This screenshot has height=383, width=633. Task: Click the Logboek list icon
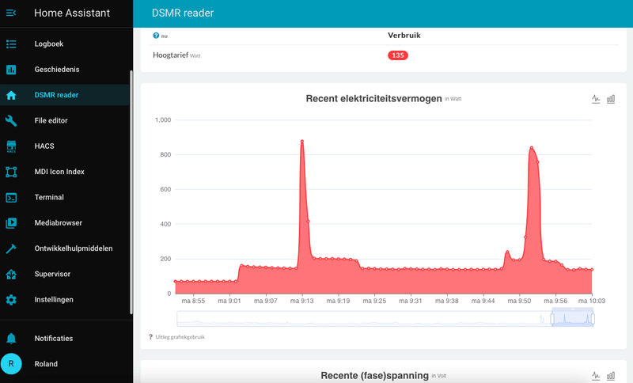(x=11, y=44)
